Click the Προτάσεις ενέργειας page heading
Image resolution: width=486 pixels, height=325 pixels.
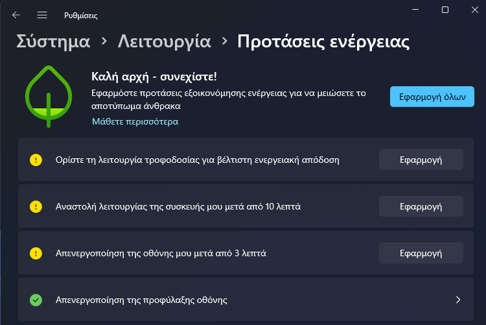[x=323, y=42]
